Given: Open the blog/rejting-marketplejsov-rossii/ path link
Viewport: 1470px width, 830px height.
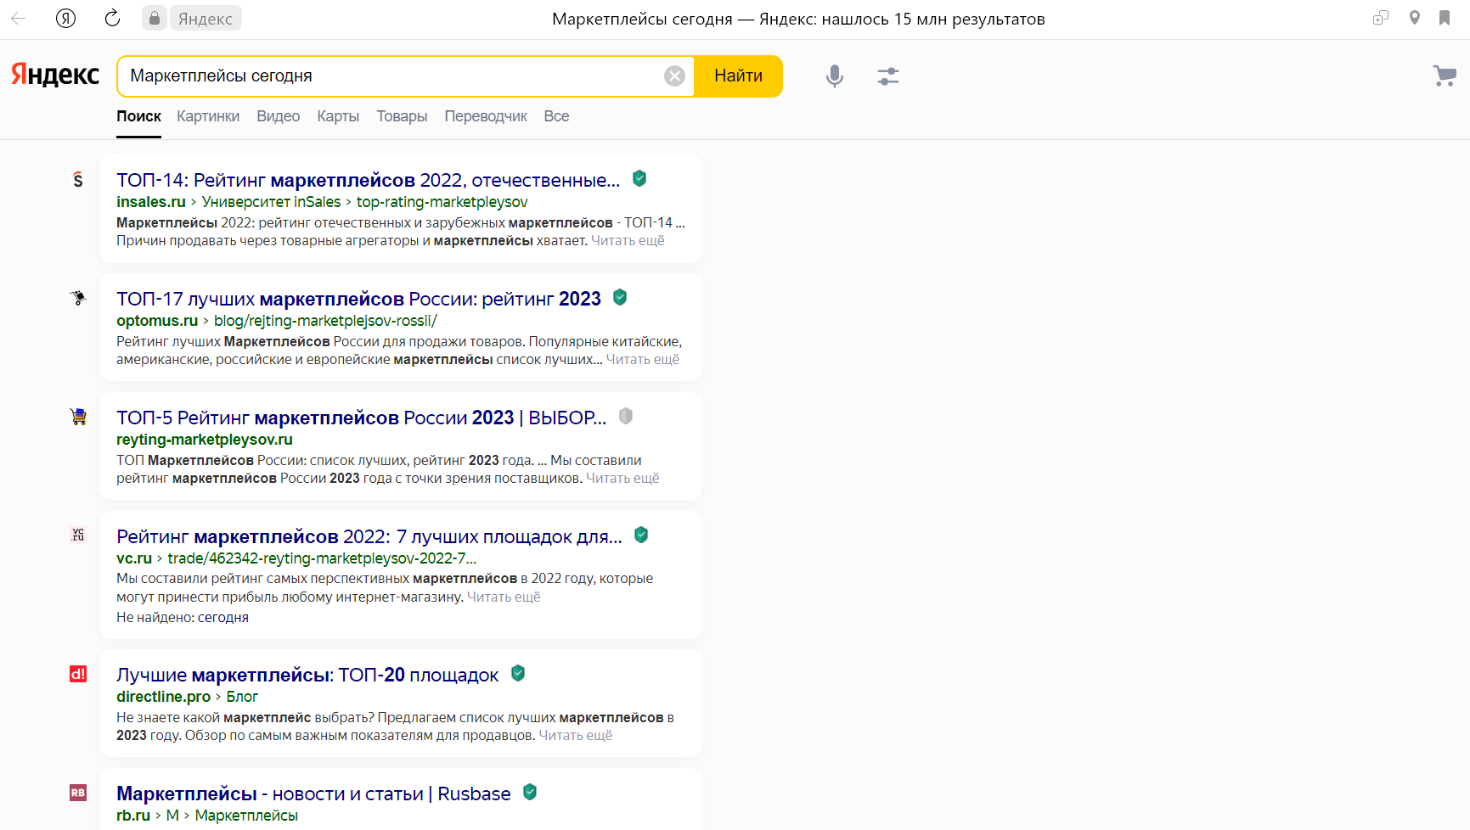Looking at the screenshot, I should click(325, 321).
